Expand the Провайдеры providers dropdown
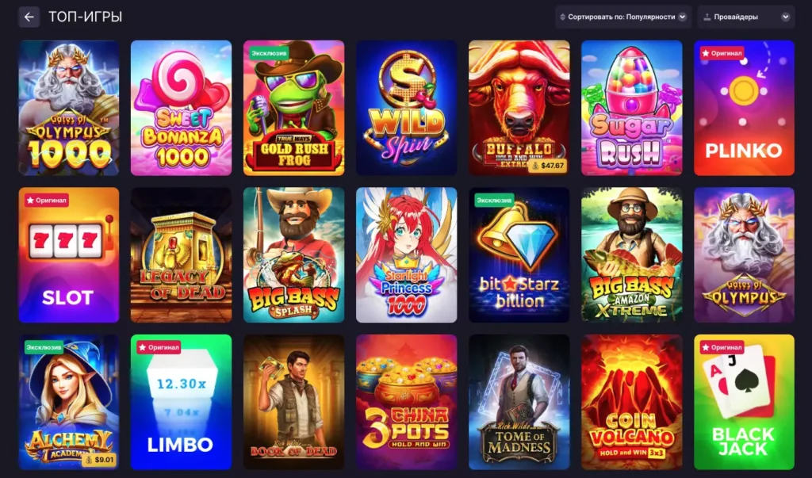This screenshot has height=478, width=812. 745,17
